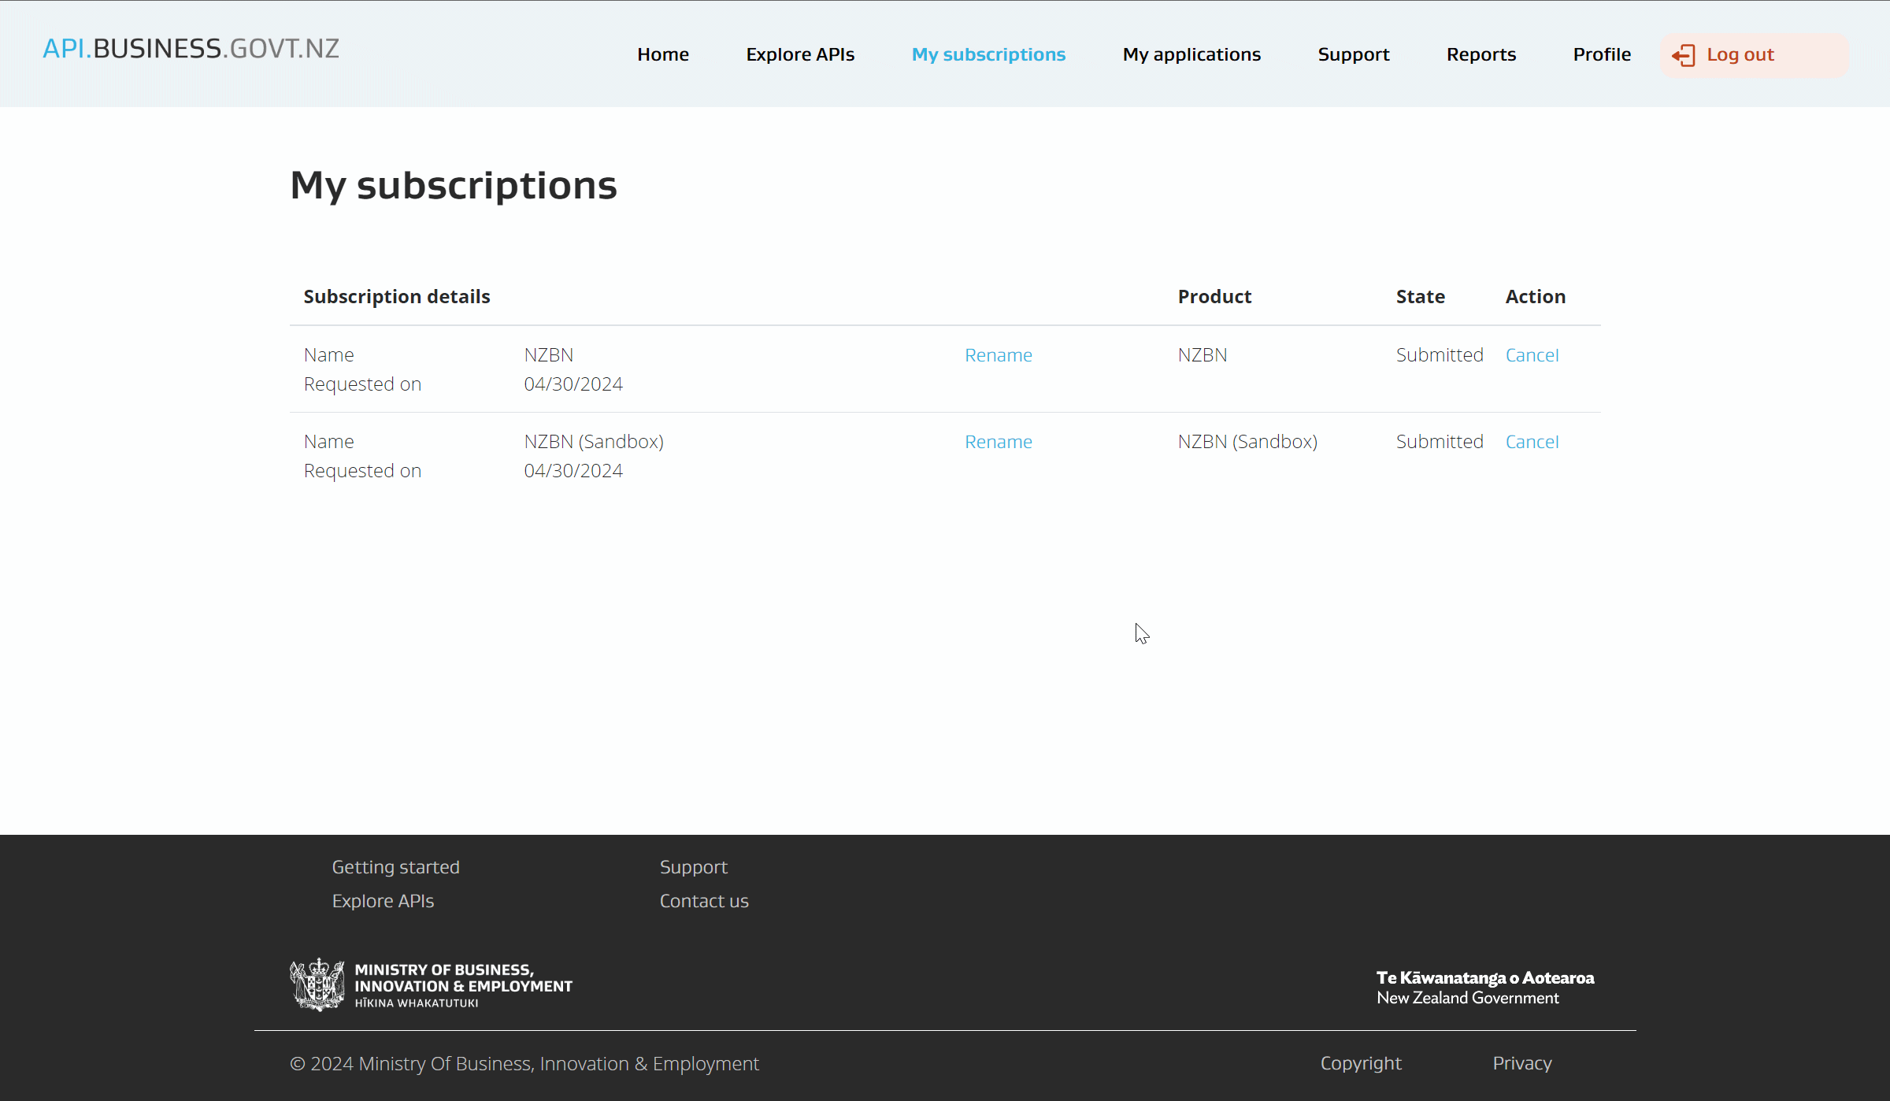Click the log out arrow icon
This screenshot has width=1890, height=1101.
click(x=1683, y=55)
